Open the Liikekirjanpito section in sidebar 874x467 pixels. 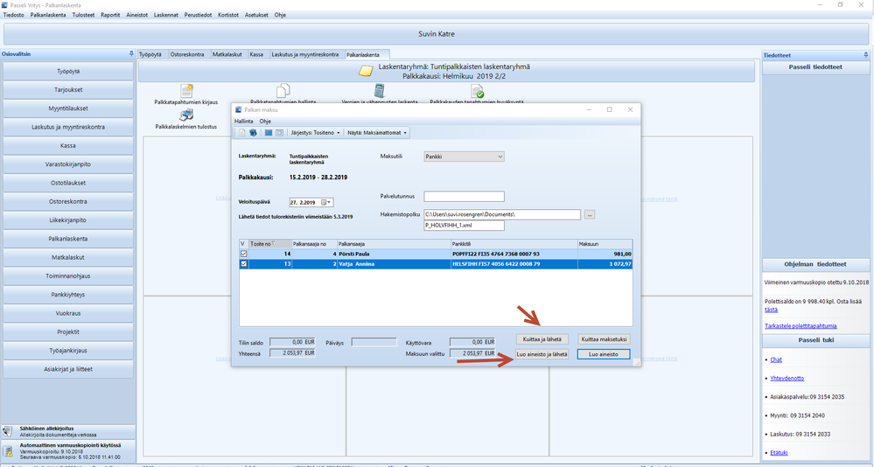click(68, 220)
